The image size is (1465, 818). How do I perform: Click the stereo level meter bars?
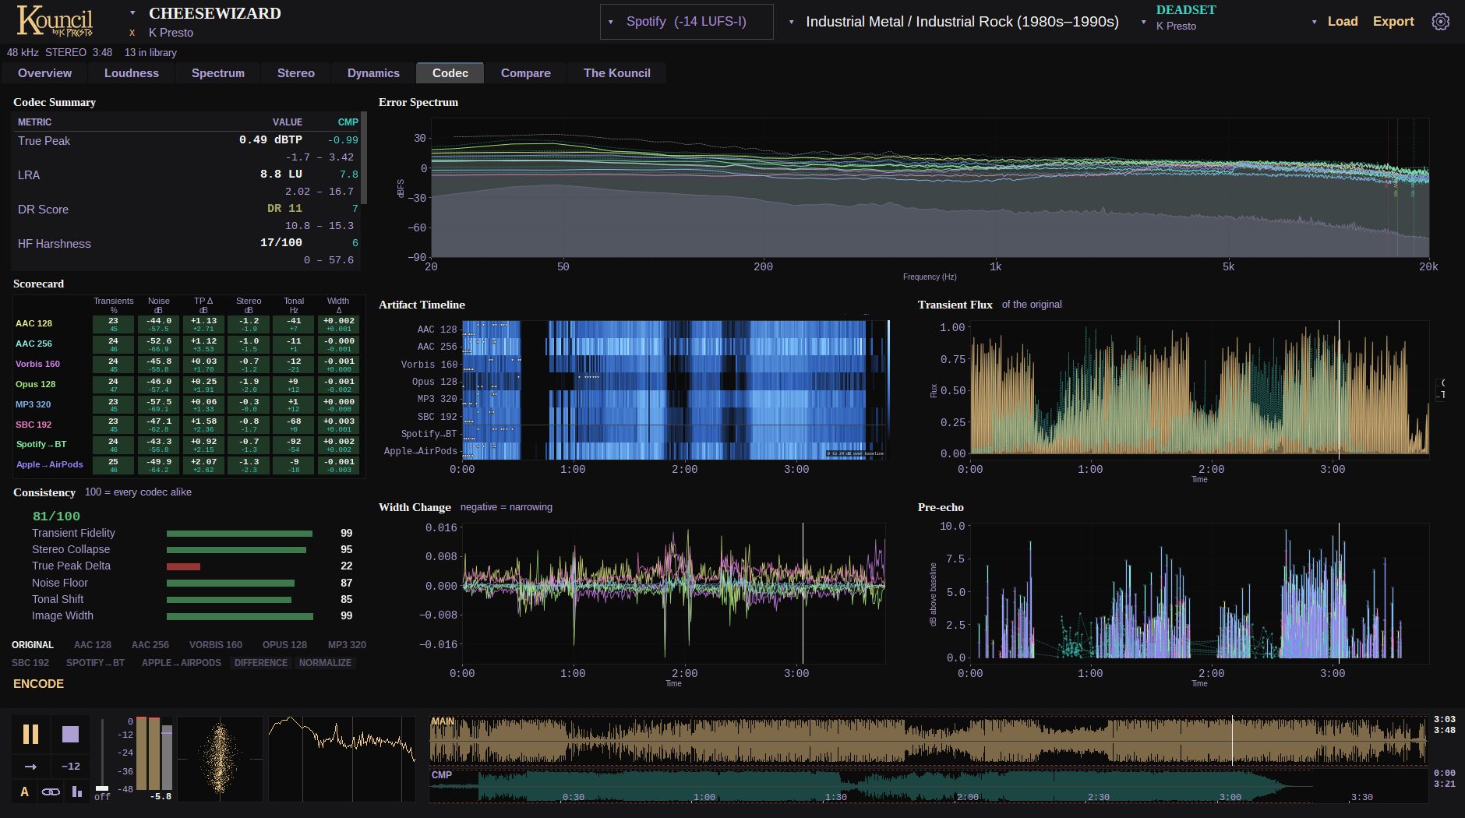[x=154, y=754]
